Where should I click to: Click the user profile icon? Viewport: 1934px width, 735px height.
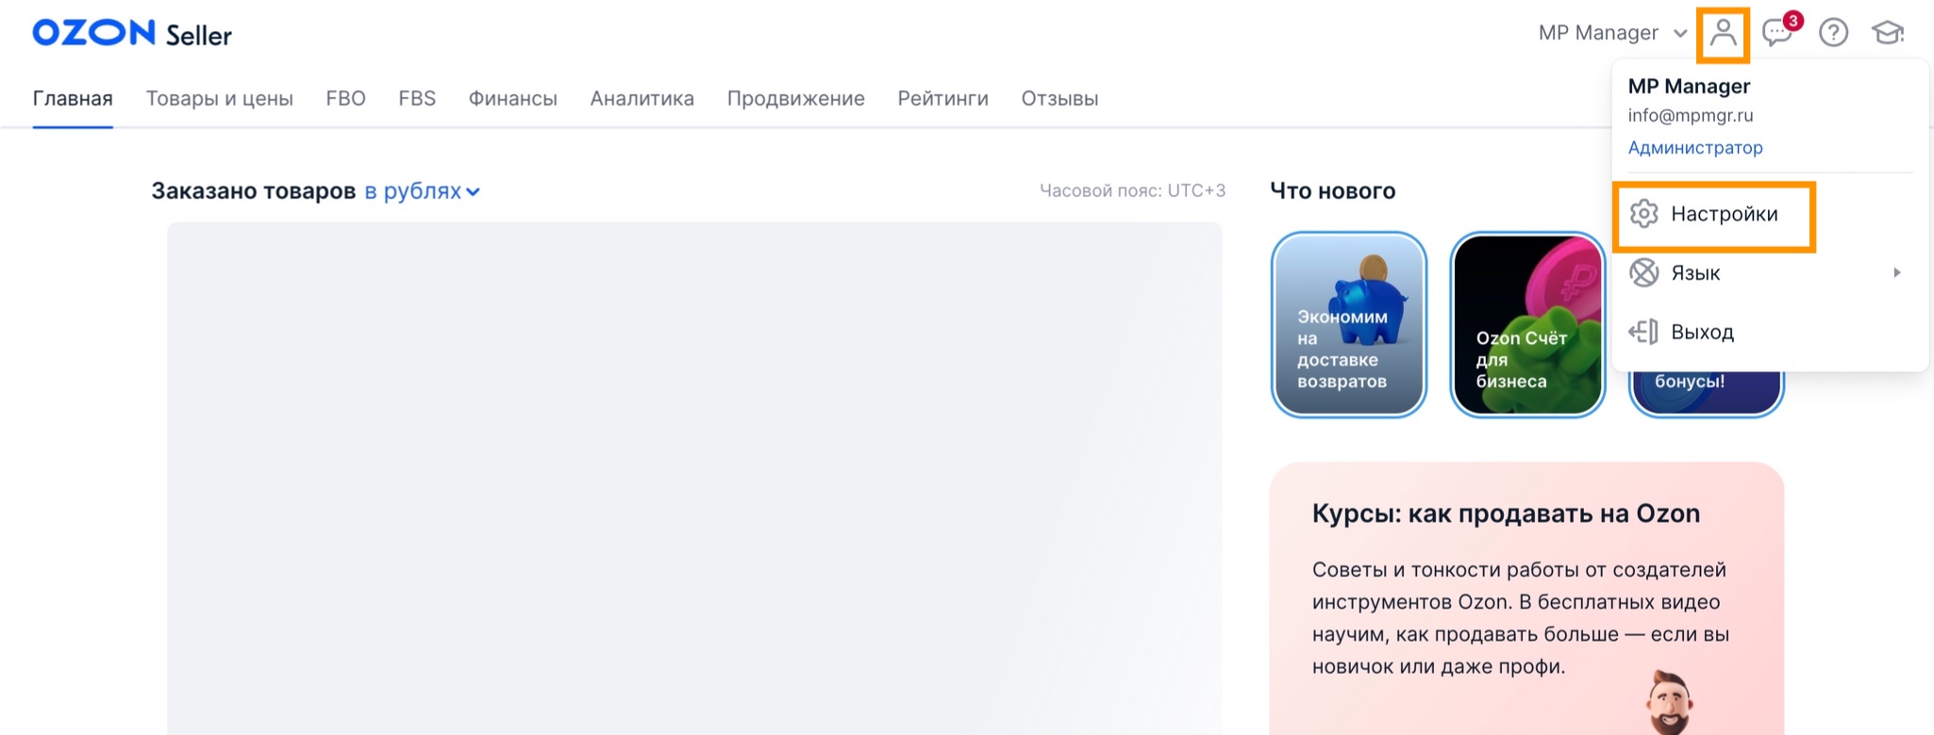[1723, 34]
